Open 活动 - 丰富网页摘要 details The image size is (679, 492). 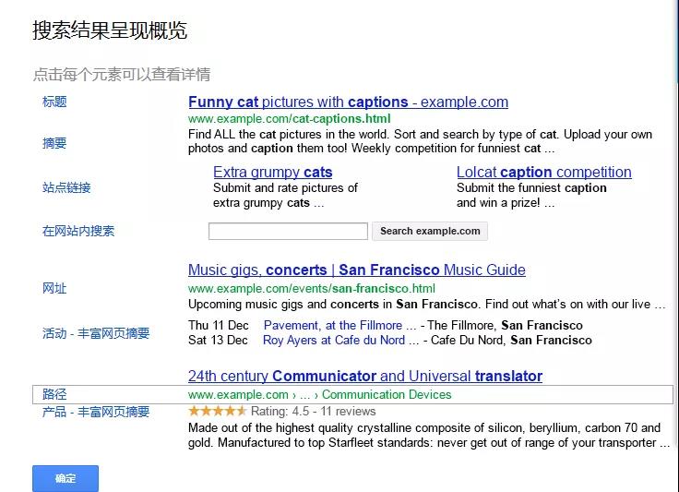[x=96, y=333]
